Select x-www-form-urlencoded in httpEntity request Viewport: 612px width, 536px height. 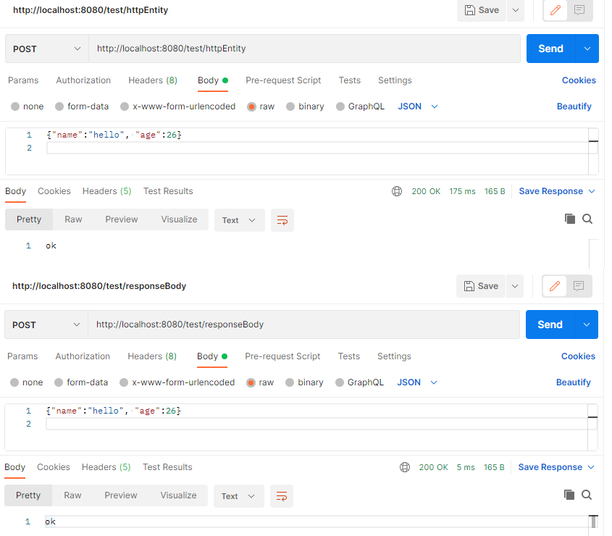(x=125, y=106)
